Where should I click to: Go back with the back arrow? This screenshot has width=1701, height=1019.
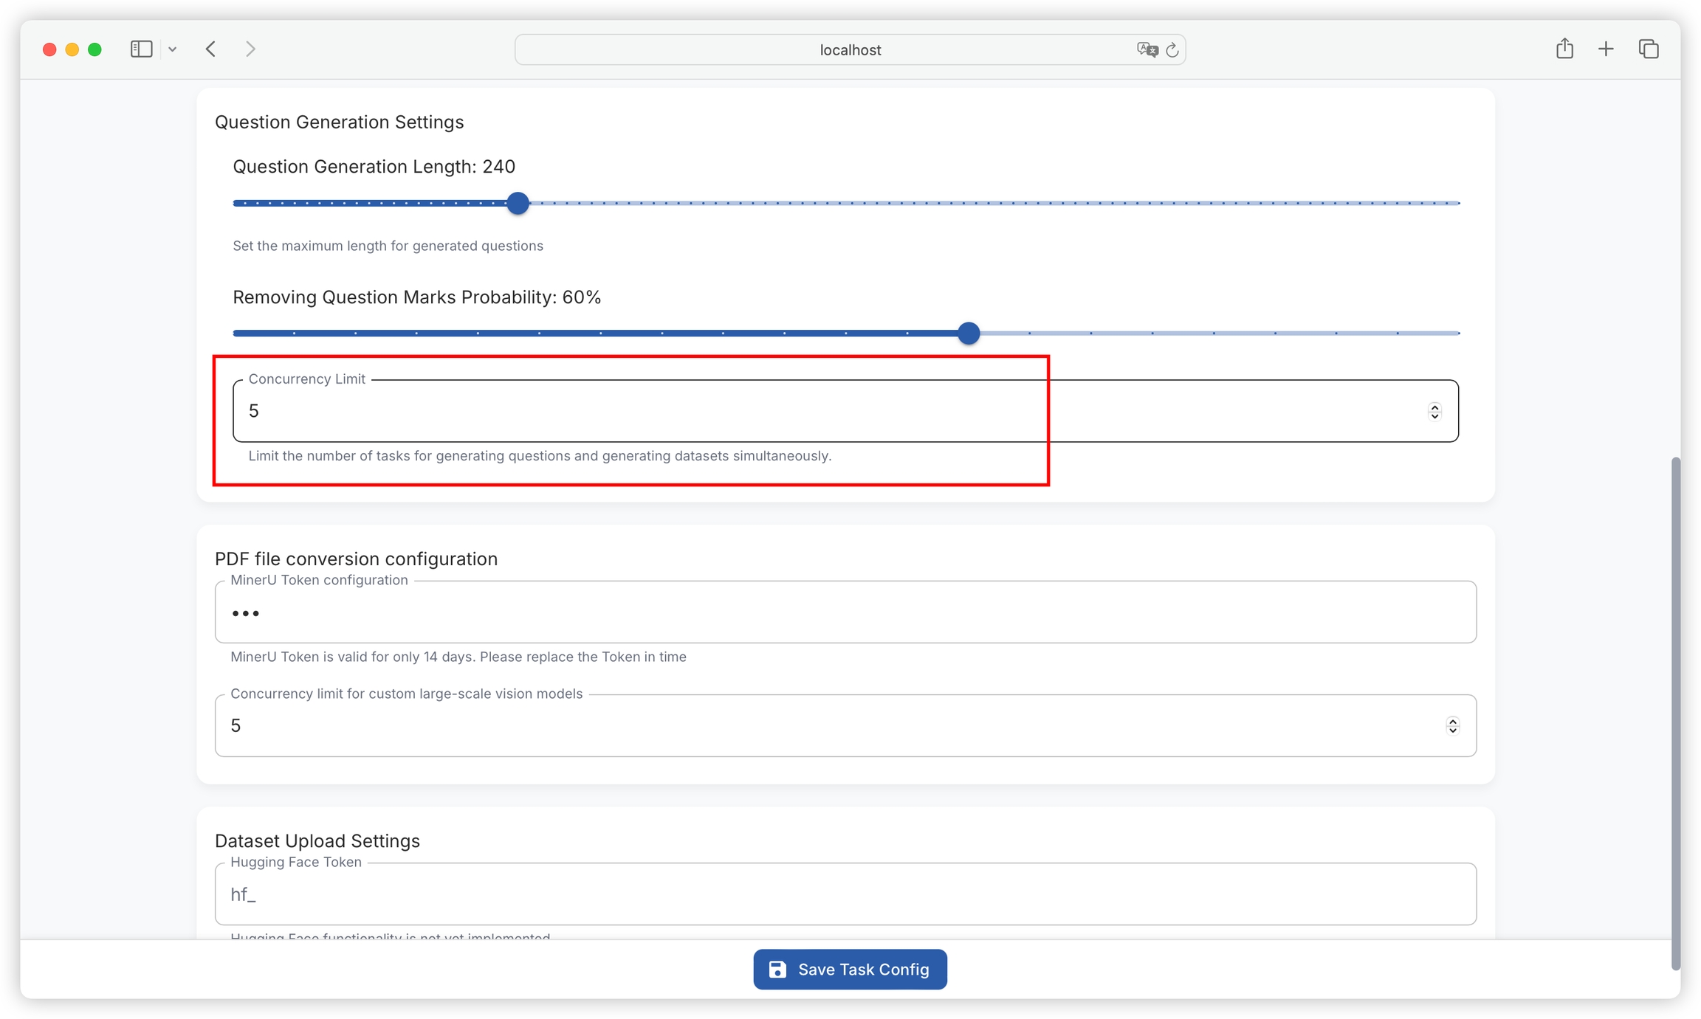tap(211, 49)
